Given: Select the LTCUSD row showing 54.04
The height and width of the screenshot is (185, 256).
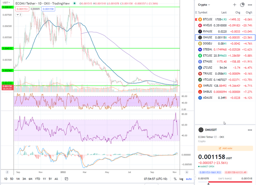Looking at the screenshot, I should (x=225, y=68).
